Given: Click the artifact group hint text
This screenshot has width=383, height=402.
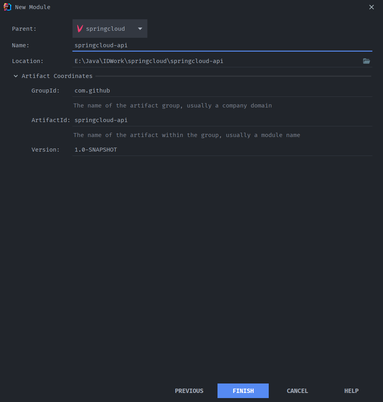Looking at the screenshot, I should pos(172,106).
